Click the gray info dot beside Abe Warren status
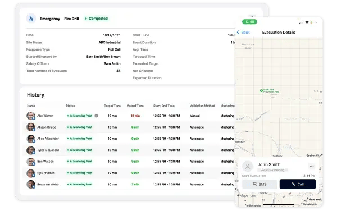Viewport: 337px width, 211px height. [96, 116]
